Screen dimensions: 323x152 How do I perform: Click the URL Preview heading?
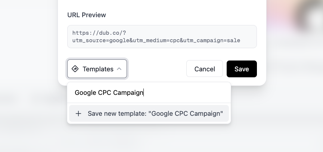tap(87, 15)
